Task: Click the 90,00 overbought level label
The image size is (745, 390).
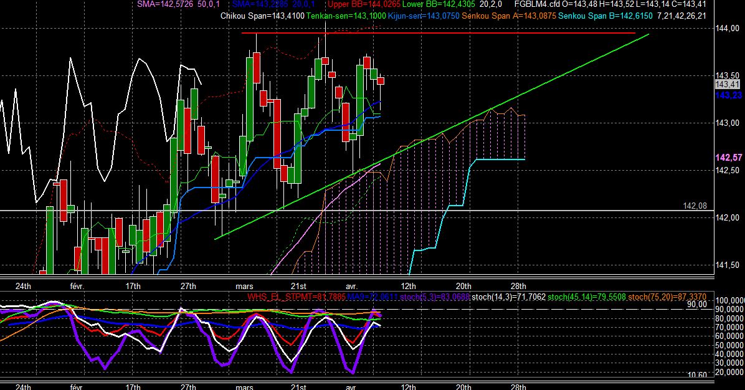Action: point(697,305)
